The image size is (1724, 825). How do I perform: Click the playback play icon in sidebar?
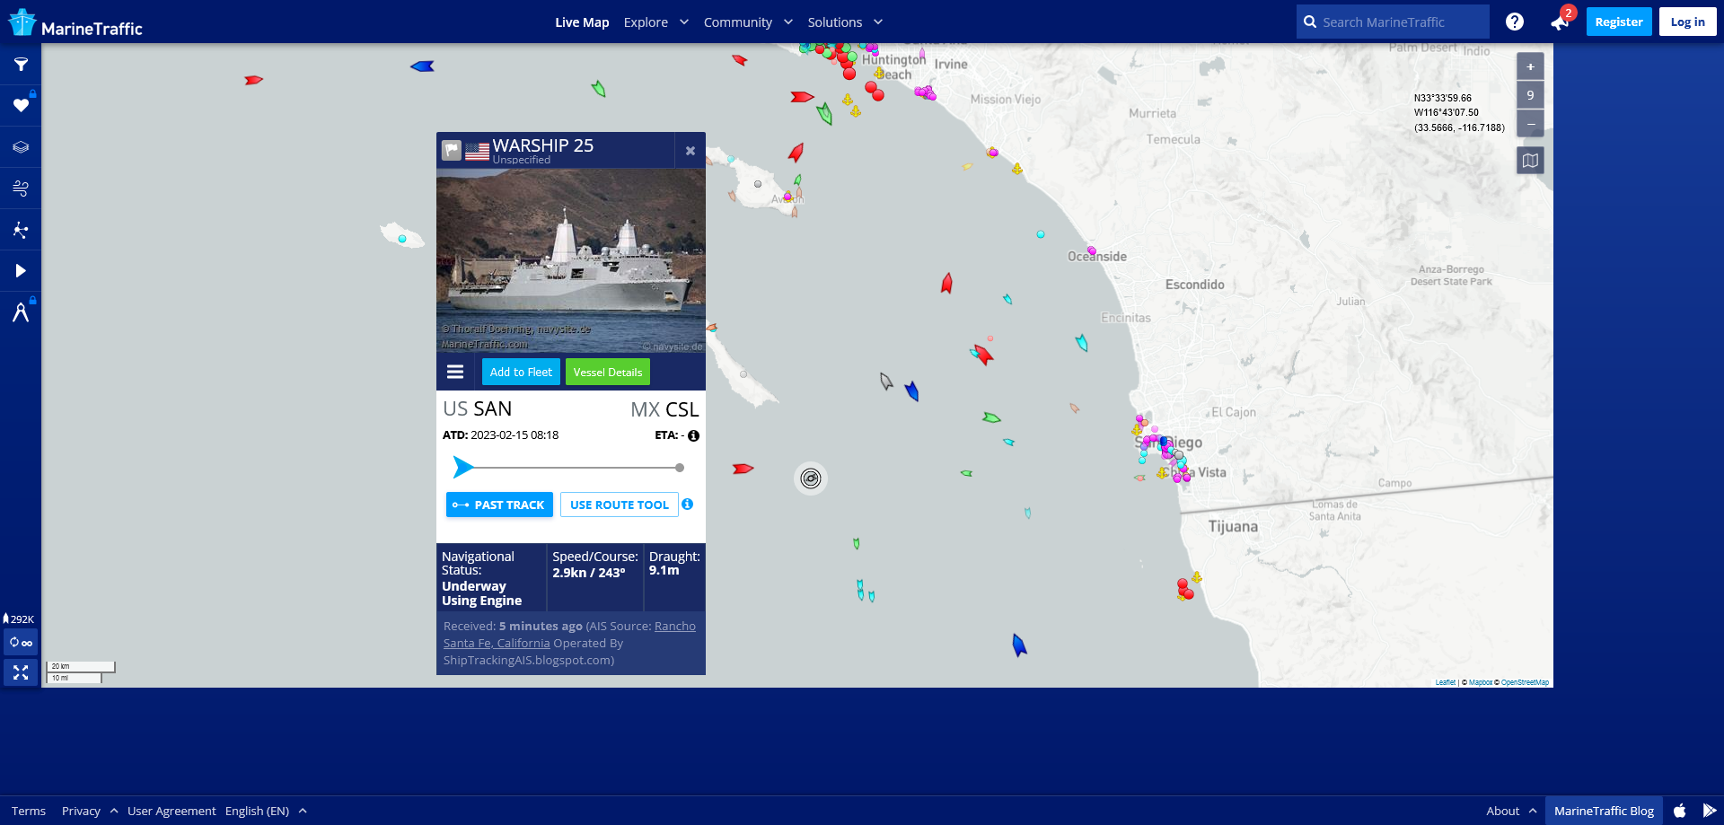click(x=21, y=271)
